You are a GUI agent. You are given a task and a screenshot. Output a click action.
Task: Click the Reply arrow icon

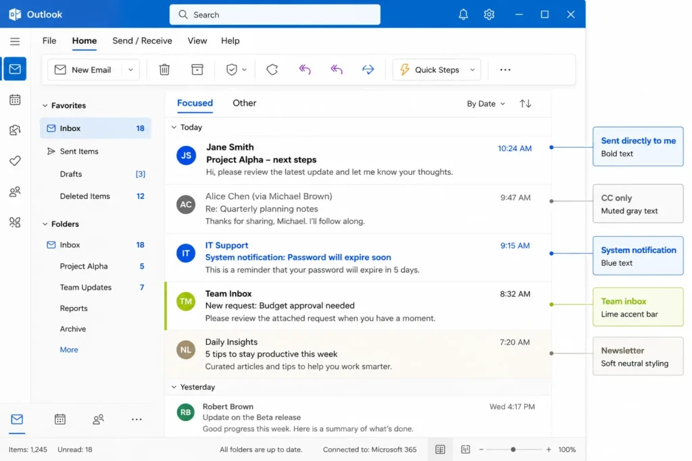(305, 70)
